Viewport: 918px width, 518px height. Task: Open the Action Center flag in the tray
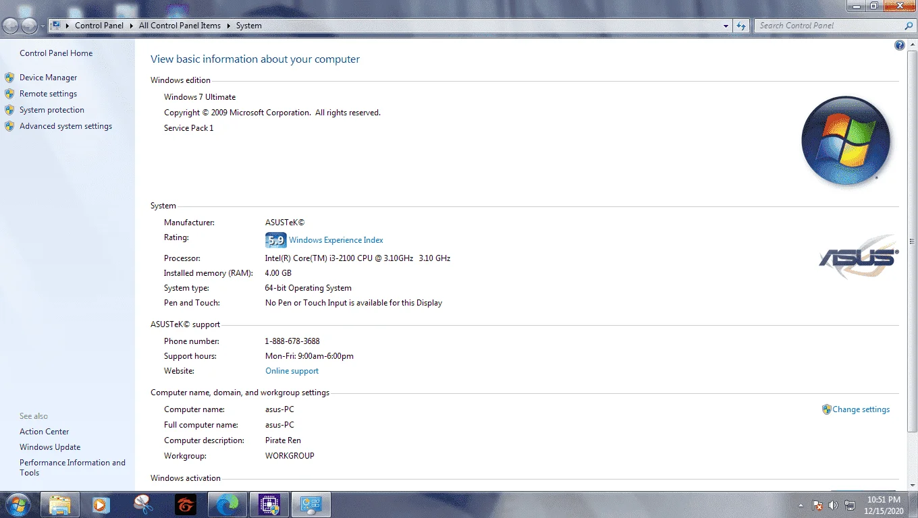[x=817, y=505]
